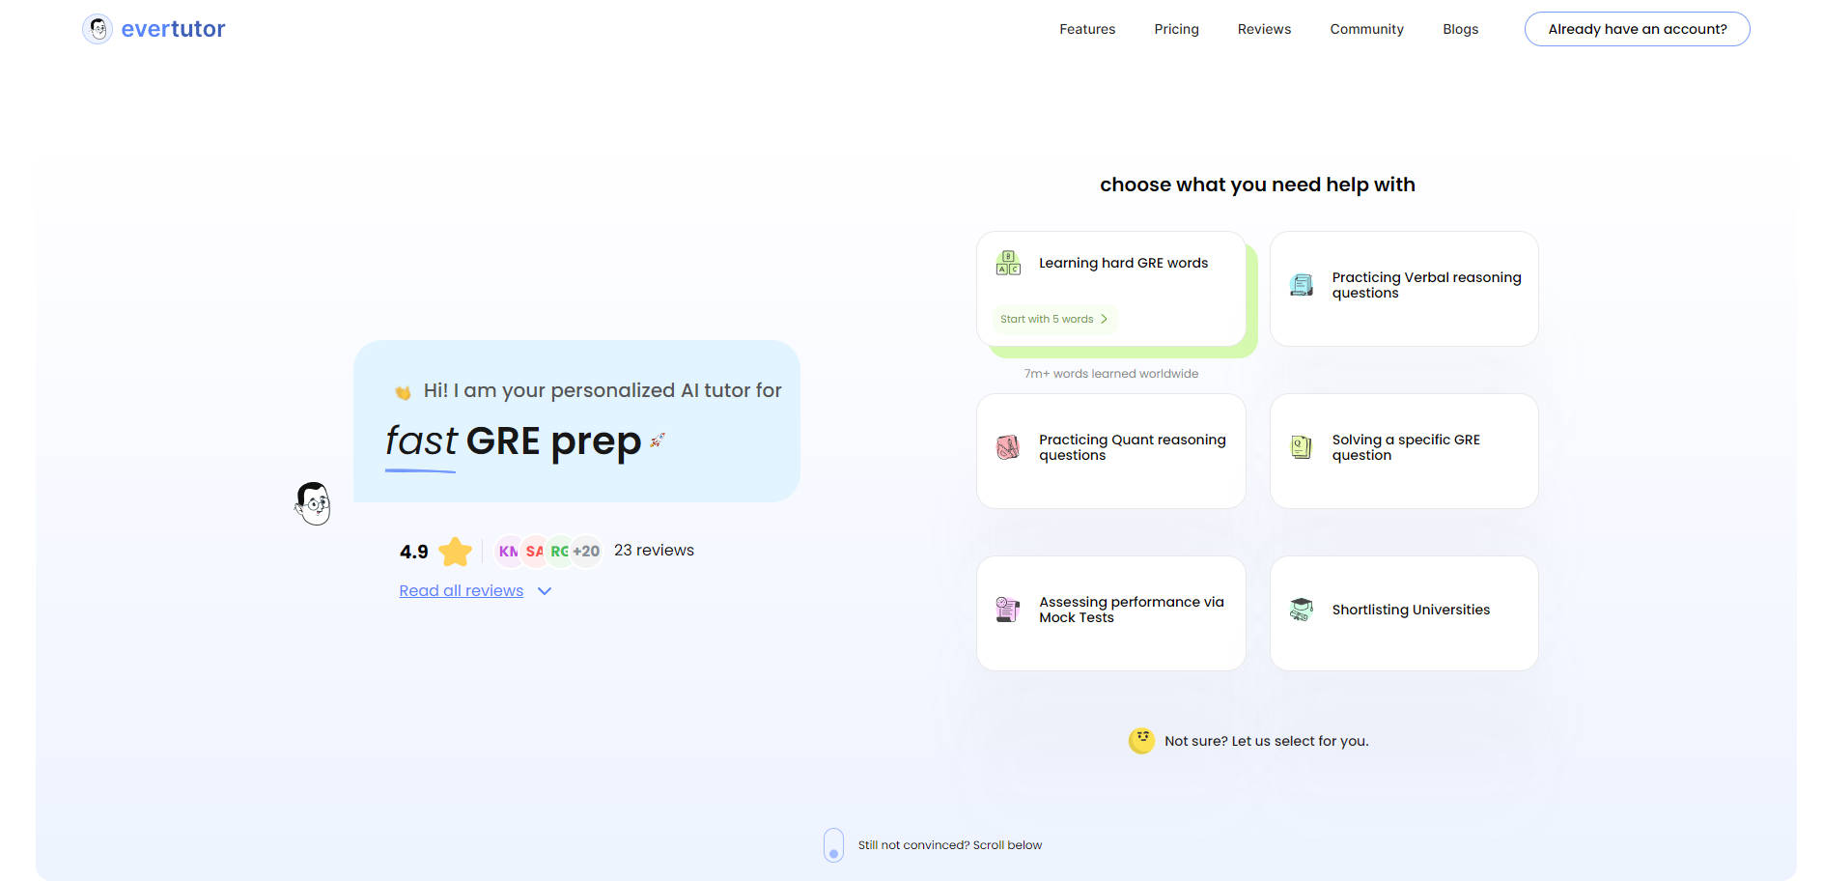Click the graduation cap Universities icon

point(1301,610)
